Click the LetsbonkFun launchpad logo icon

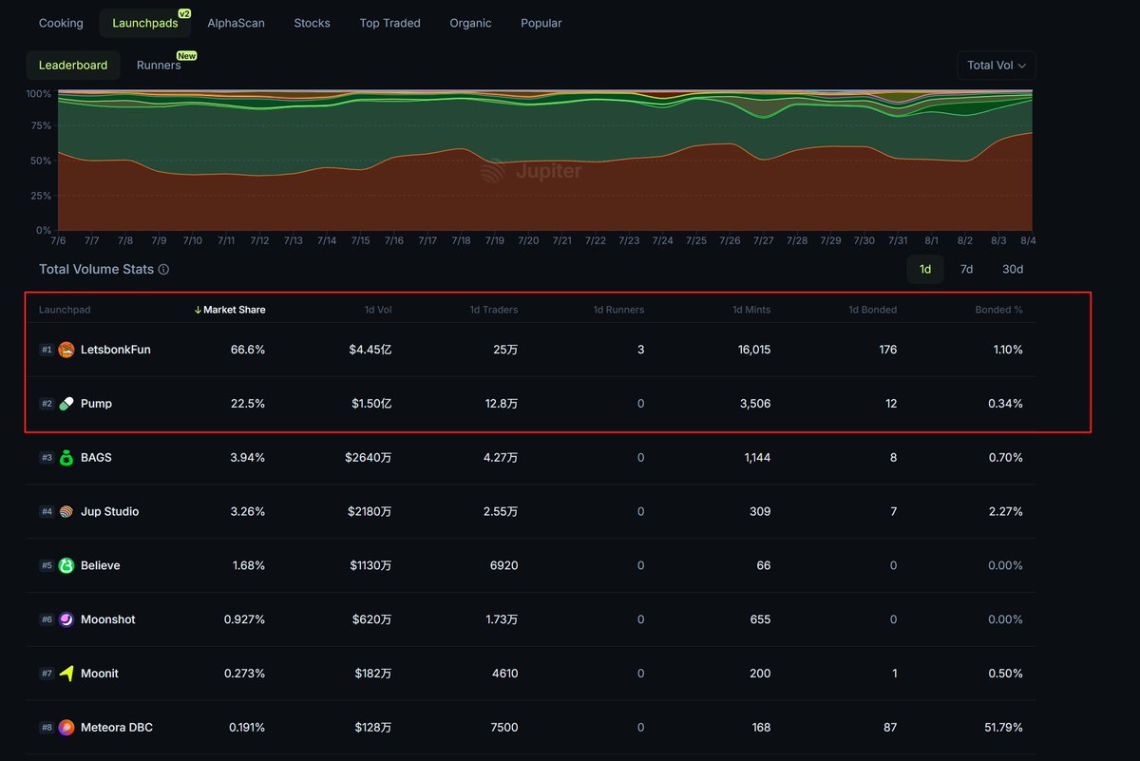66,350
